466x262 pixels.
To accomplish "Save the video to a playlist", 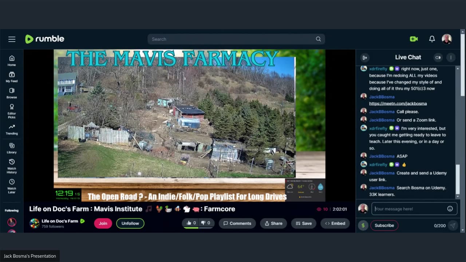I will tap(304, 223).
